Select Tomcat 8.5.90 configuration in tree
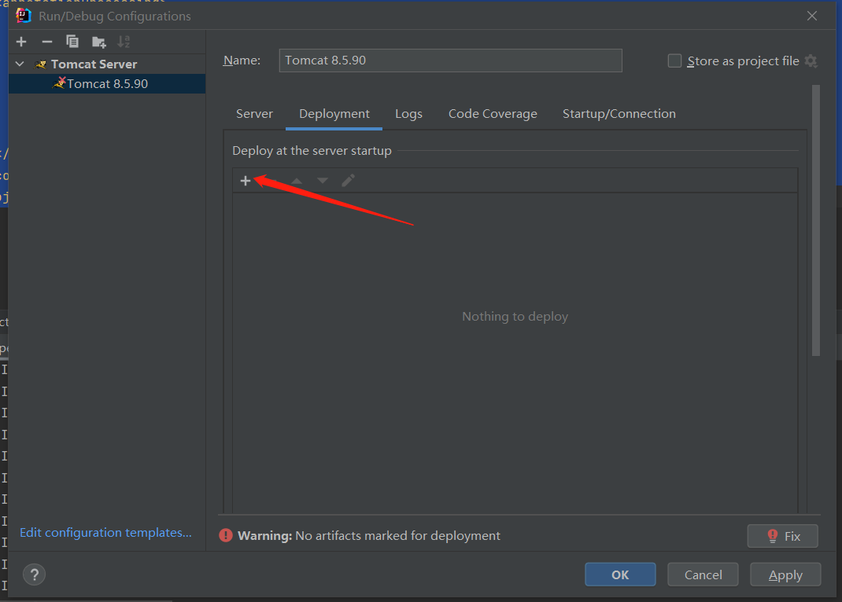The image size is (842, 602). pos(107,83)
